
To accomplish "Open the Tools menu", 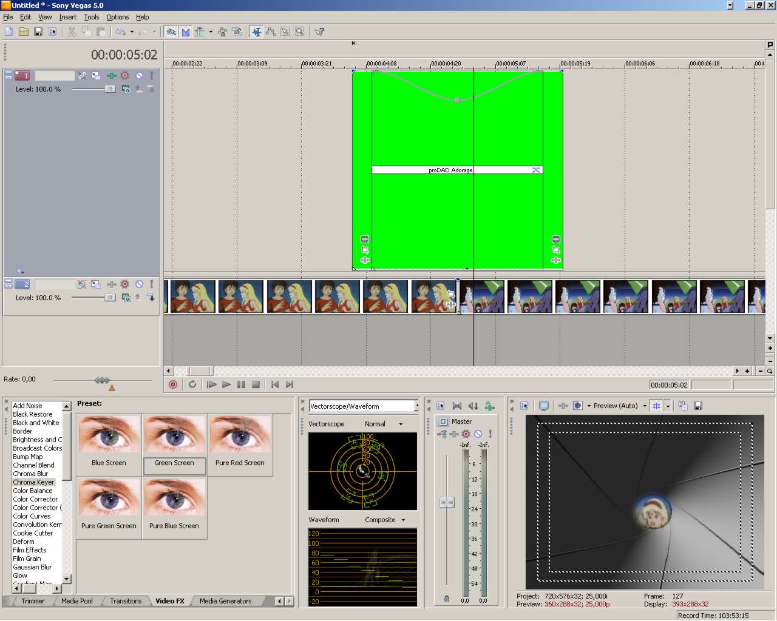I will click(92, 17).
